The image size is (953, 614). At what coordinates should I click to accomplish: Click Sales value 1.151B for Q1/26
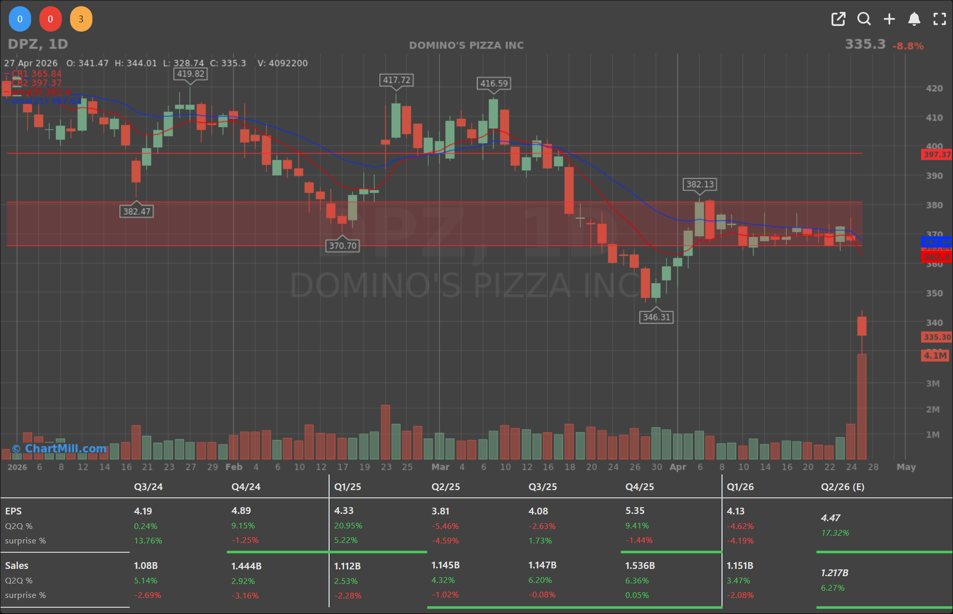click(x=740, y=566)
